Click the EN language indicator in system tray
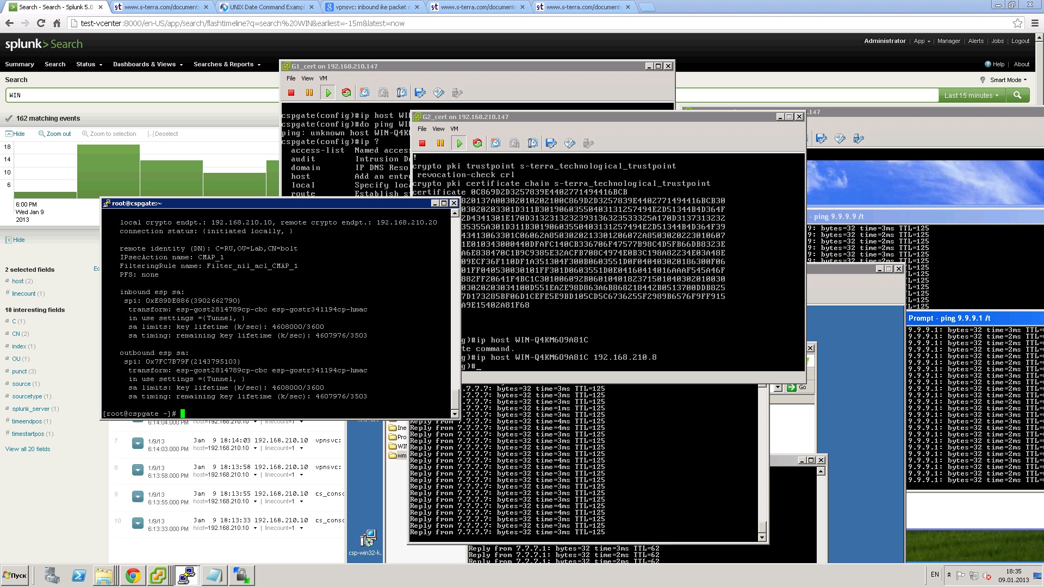 [x=935, y=574]
